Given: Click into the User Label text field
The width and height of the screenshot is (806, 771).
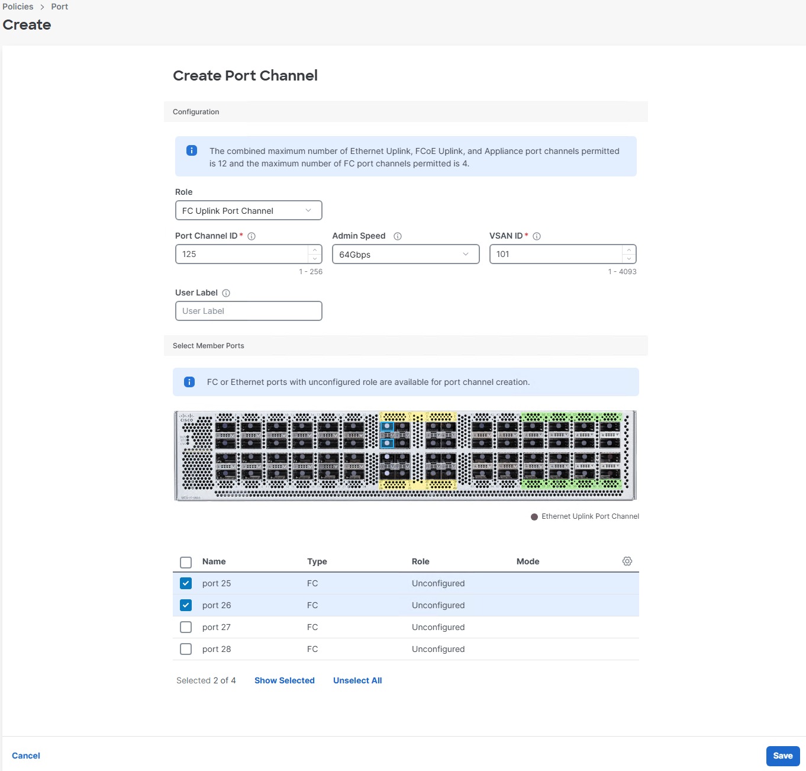Looking at the screenshot, I should coord(249,311).
